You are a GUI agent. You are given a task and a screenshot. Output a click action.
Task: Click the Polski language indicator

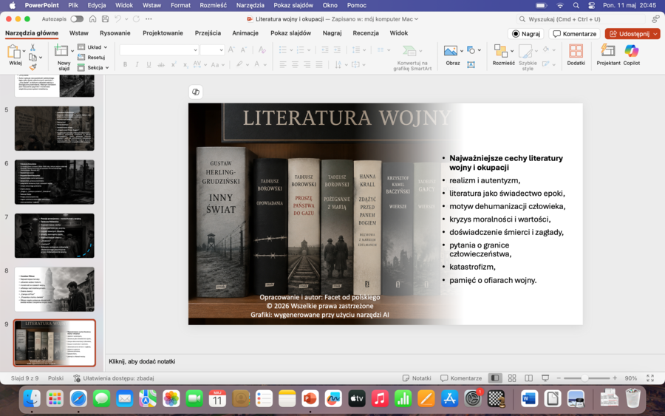pos(55,378)
